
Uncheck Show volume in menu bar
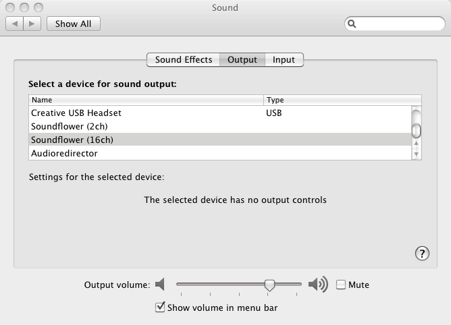click(x=160, y=307)
